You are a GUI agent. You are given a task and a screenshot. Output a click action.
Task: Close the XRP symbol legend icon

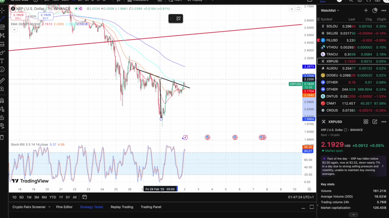pos(13,9)
